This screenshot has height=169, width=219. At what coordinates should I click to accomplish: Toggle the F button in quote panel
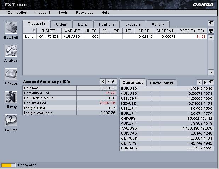[205, 82]
